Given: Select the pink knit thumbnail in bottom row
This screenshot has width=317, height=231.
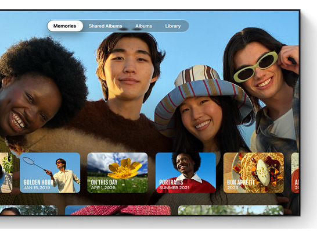Looking at the screenshot, I should [118, 210].
